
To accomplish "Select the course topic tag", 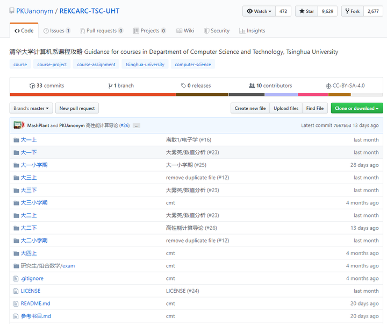I will click(20, 64).
